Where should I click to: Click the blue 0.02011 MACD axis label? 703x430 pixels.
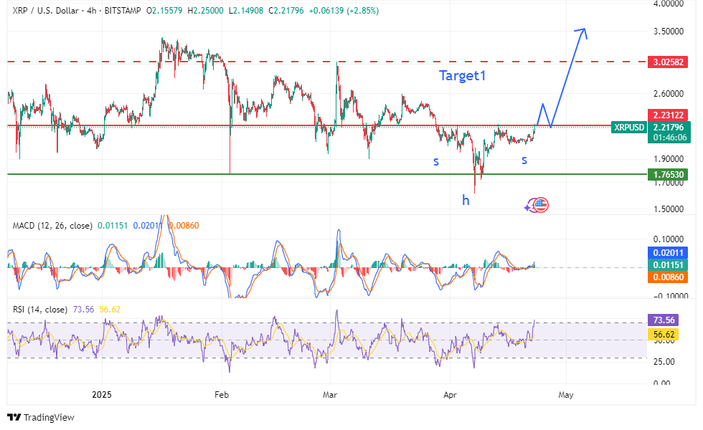pyautogui.click(x=668, y=253)
